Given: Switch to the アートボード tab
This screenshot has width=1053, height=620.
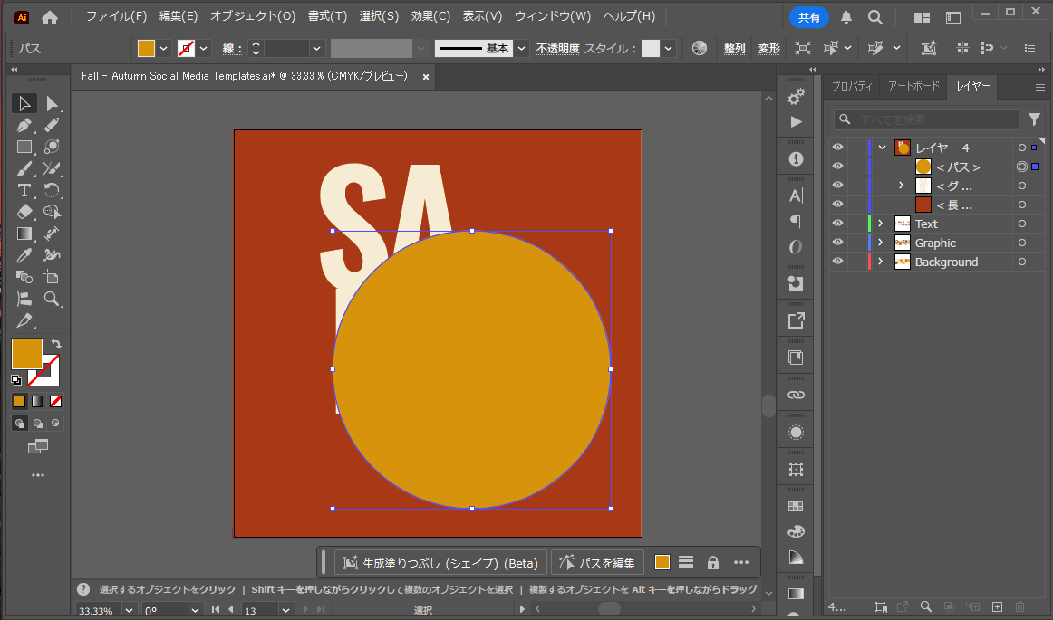Looking at the screenshot, I should (x=913, y=86).
